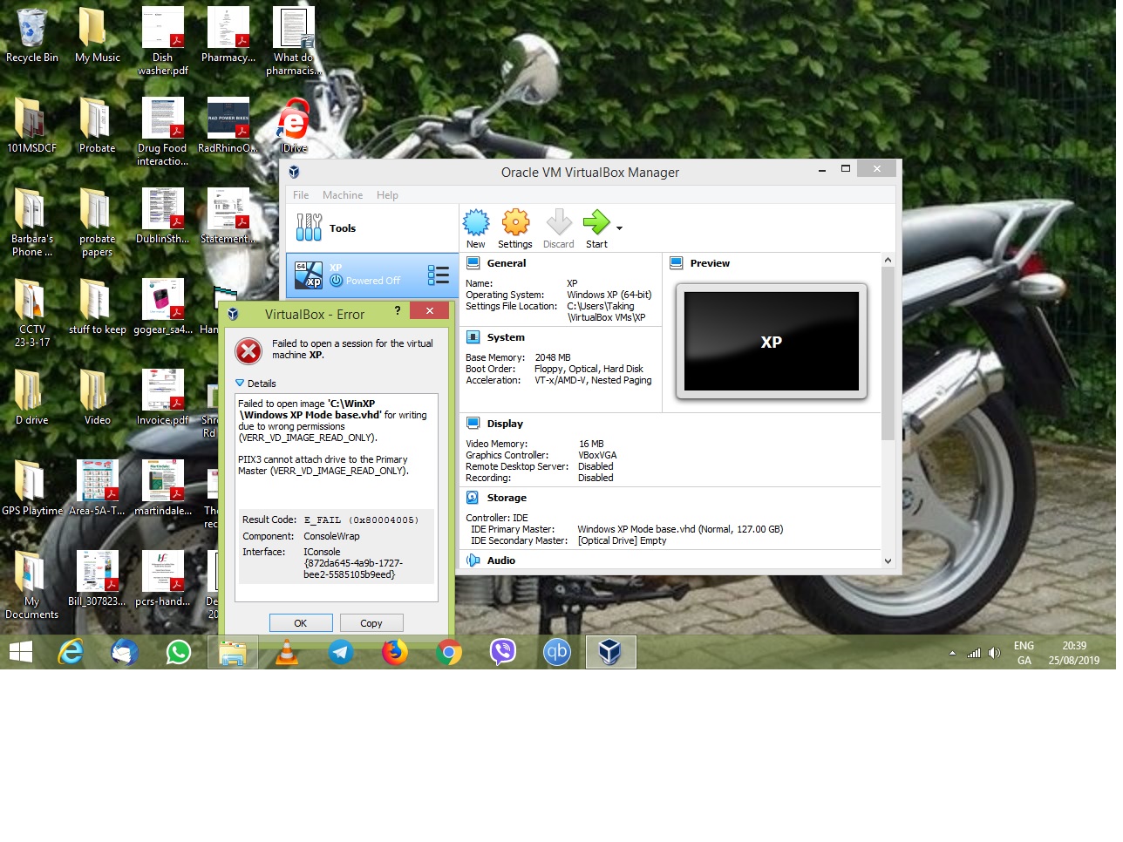Image resolution: width=1123 pixels, height=842 pixels.
Task: Open Google Chrome from the taskbar
Action: point(449,652)
